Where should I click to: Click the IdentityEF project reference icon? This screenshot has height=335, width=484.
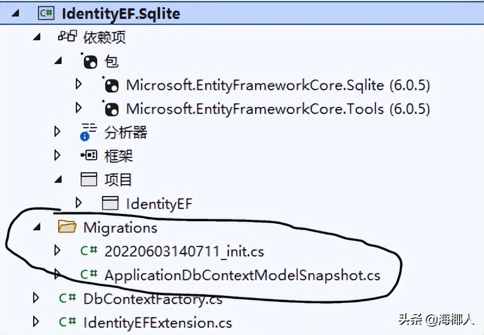tap(110, 203)
